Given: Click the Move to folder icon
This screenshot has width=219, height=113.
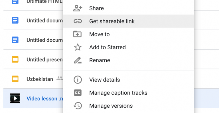Looking at the screenshot, I should click(77, 34).
